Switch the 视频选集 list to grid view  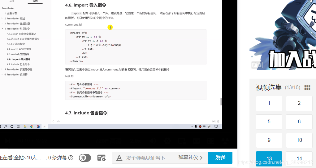[307, 88]
